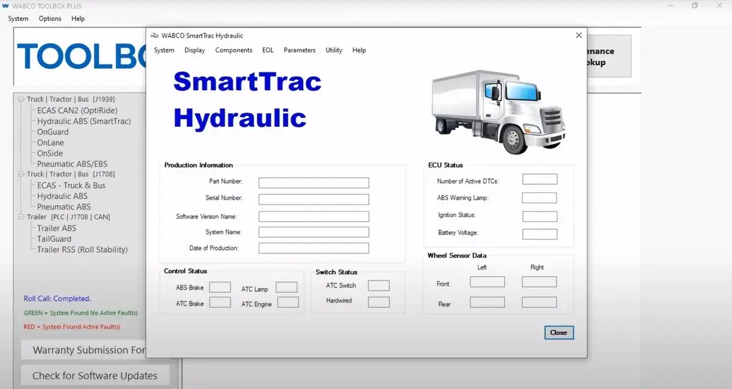Screen dimensions: 732x389
Task: Select the OnGuard tree item
Action: 52,132
